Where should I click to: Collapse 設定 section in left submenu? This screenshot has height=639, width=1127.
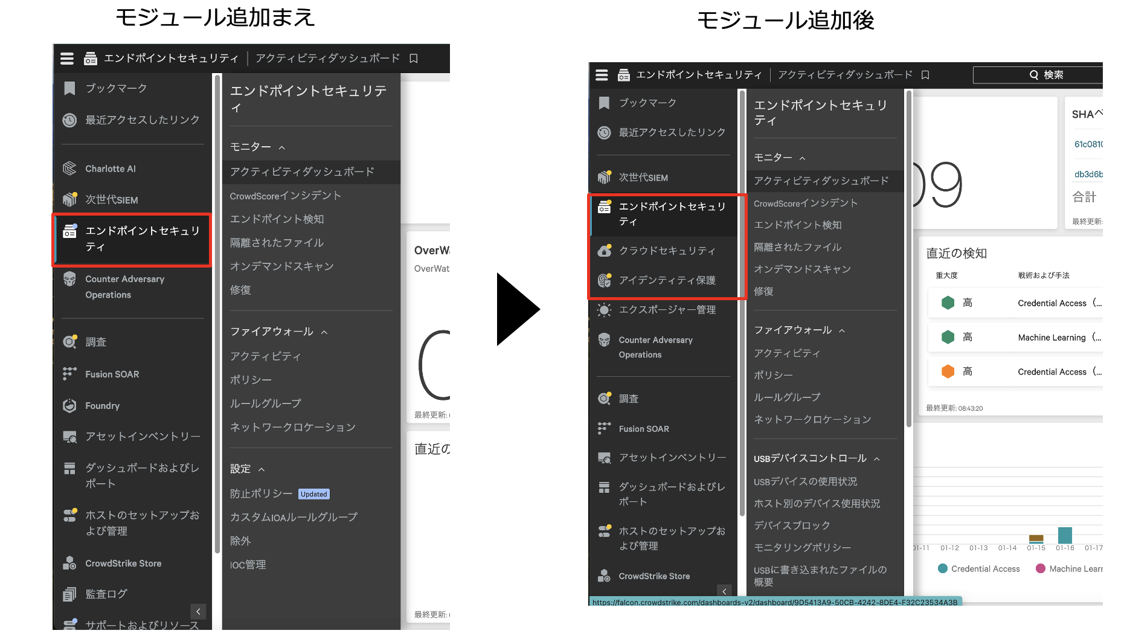pyautogui.click(x=262, y=469)
